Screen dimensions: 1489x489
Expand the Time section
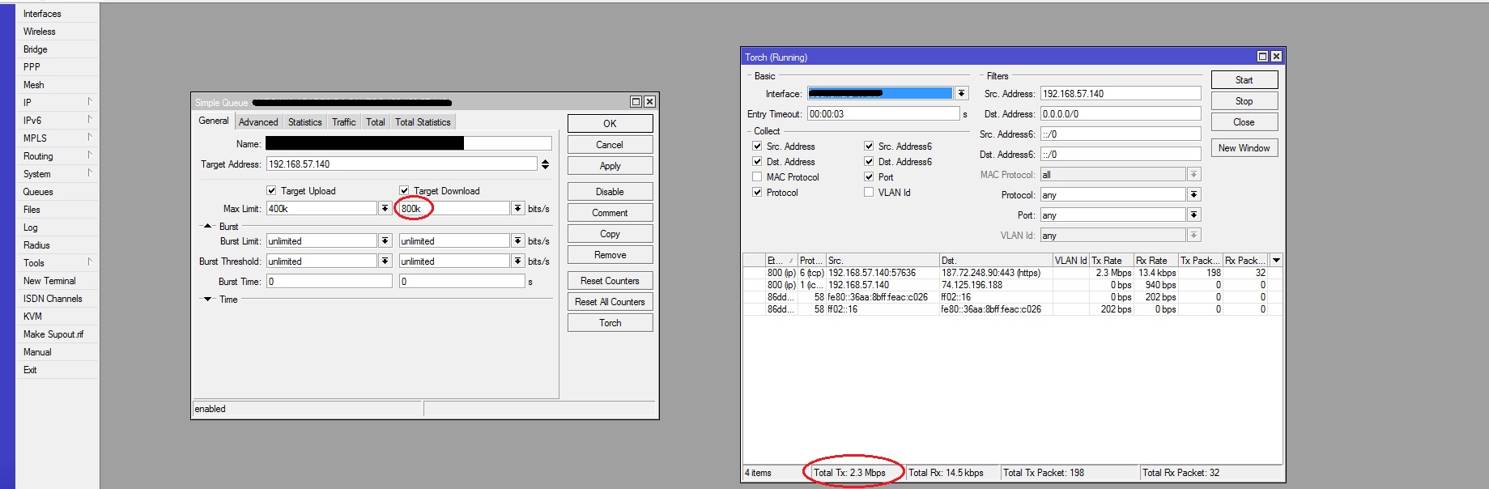pos(208,300)
